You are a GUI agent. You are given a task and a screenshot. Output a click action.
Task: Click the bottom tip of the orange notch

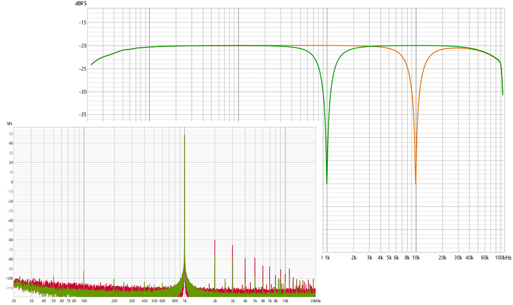click(x=416, y=183)
